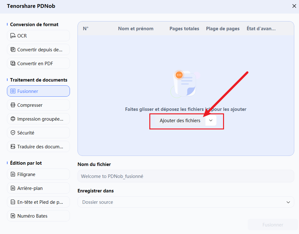Click the Conversion de format heading
Screen dimensions: 299x234
coord(34,25)
